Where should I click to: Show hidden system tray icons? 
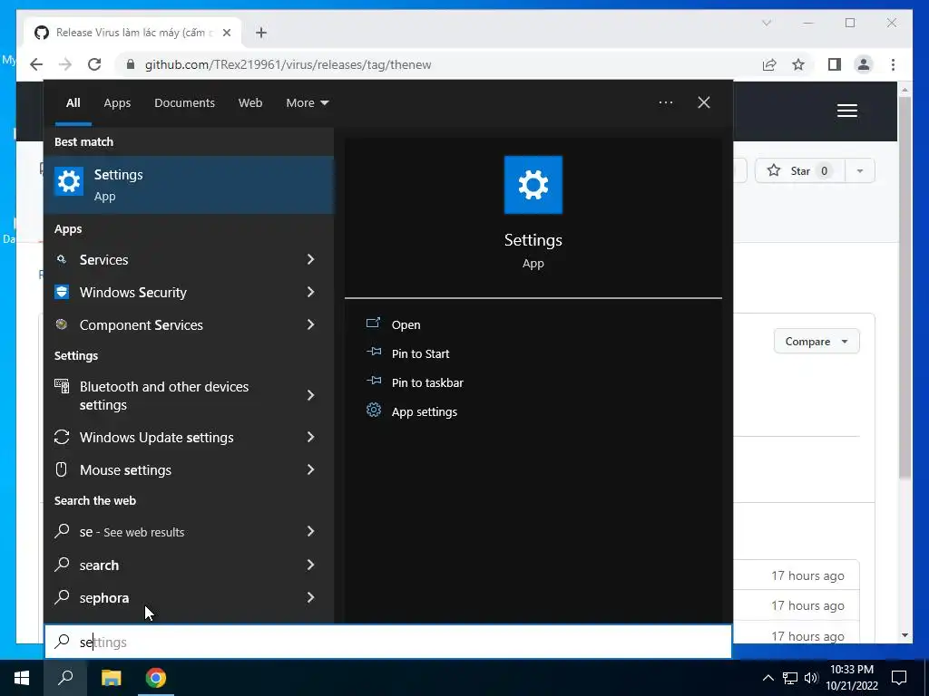(x=768, y=678)
